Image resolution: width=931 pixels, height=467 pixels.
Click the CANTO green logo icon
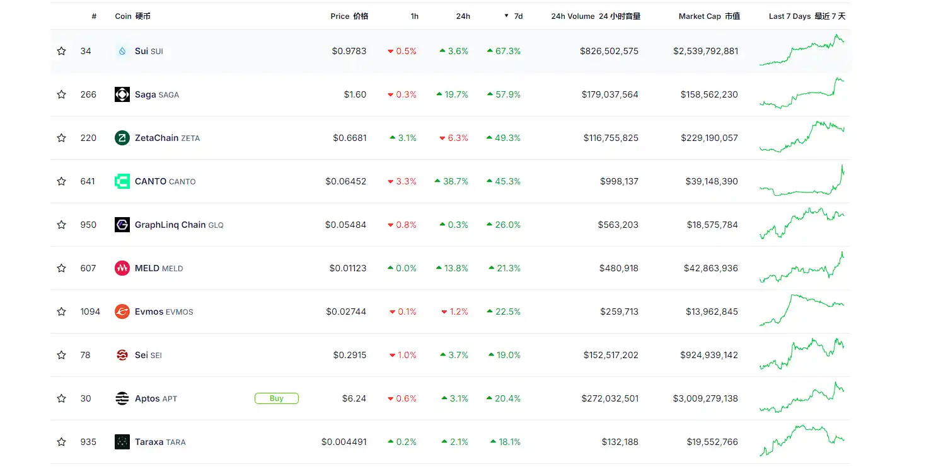[x=122, y=181]
